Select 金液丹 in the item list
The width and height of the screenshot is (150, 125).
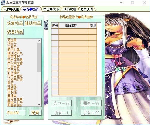coord(12,47)
